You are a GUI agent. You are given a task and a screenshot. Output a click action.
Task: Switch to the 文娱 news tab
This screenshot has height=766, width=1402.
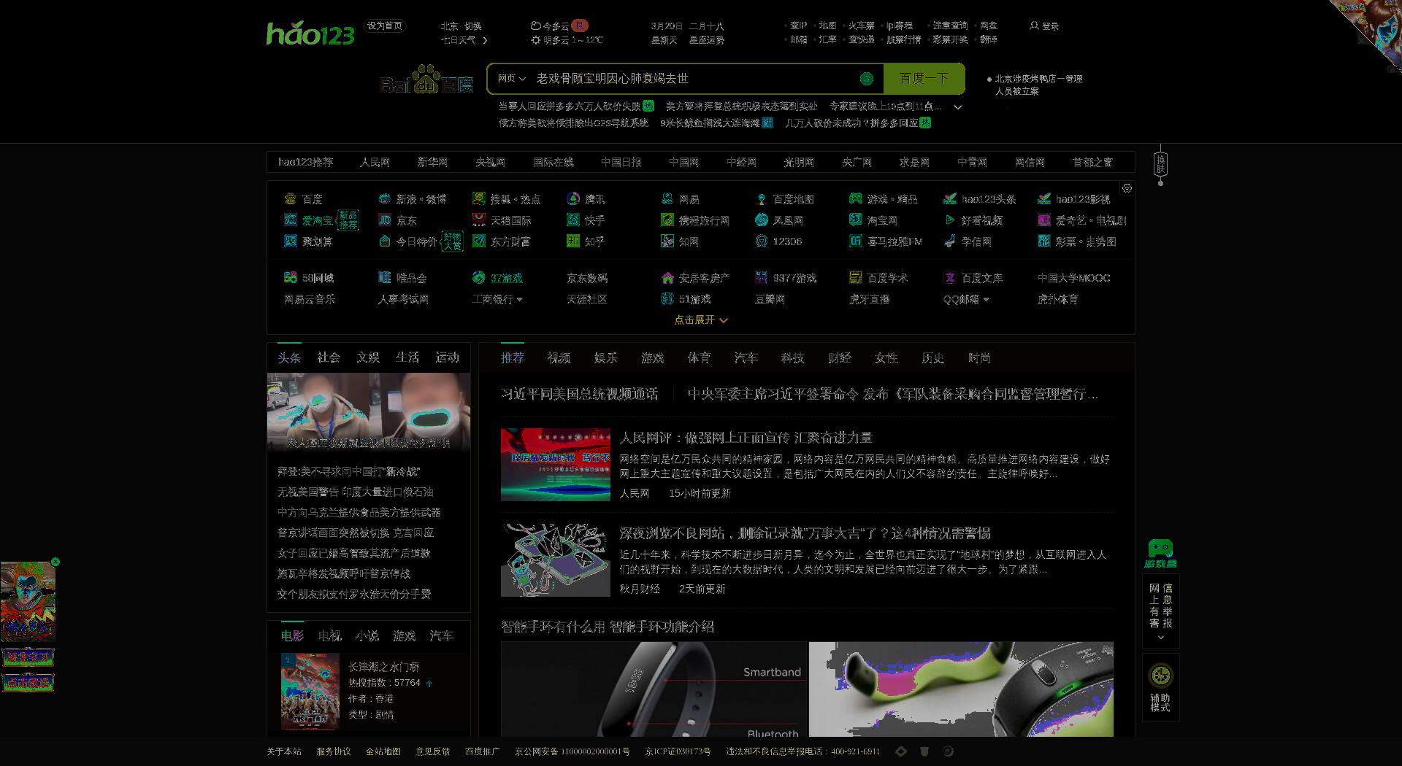[x=368, y=357]
